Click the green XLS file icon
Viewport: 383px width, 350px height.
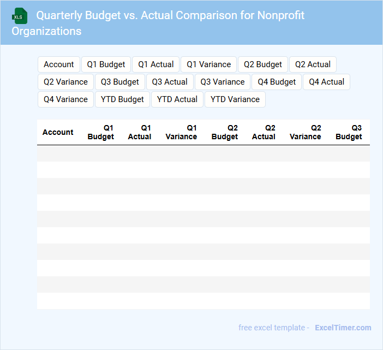[x=19, y=16]
